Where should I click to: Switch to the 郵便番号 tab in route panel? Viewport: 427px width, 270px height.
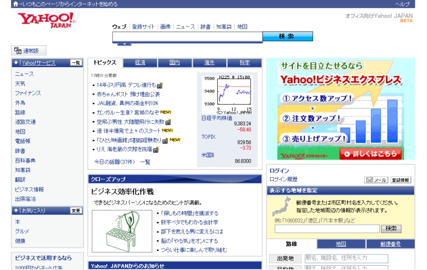(x=391, y=244)
